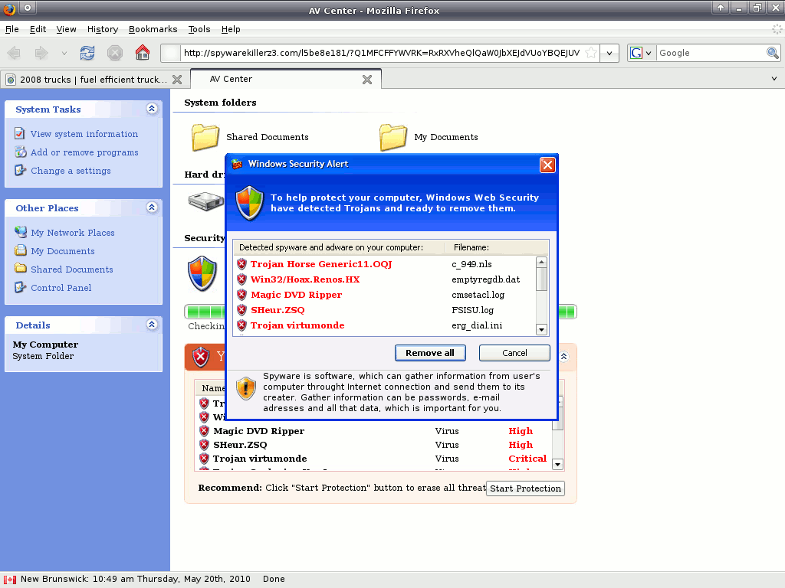785x588 pixels.
Task: Click the My Network Places icon
Action: [x=19, y=233]
